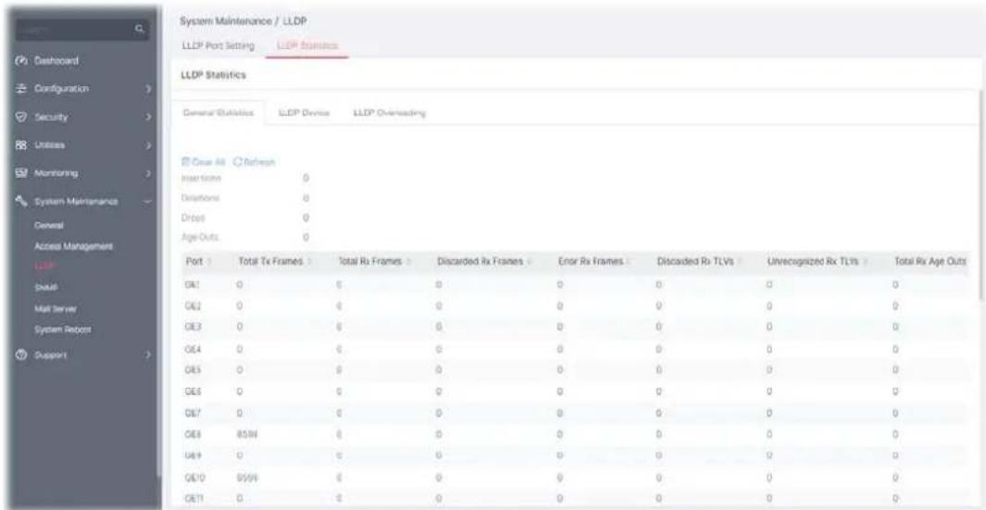Open the General Statistics sub-tab

218,113
